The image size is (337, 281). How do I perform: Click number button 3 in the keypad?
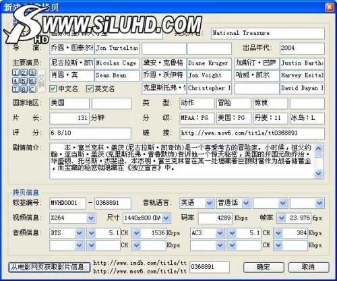32,73
